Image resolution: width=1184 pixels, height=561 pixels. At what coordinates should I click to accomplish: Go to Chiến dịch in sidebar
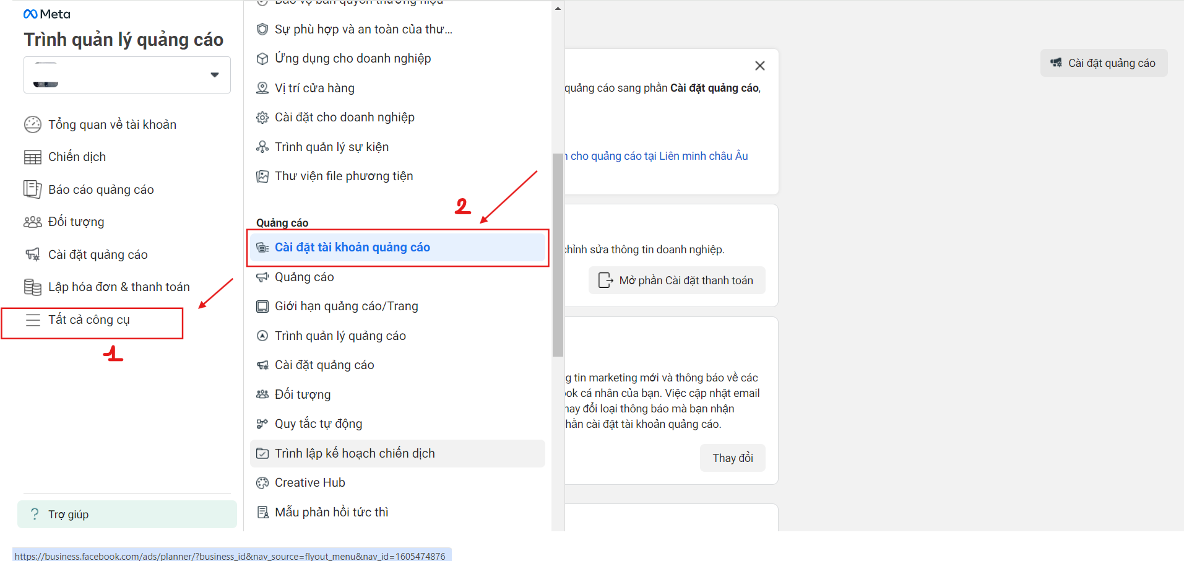click(x=77, y=157)
